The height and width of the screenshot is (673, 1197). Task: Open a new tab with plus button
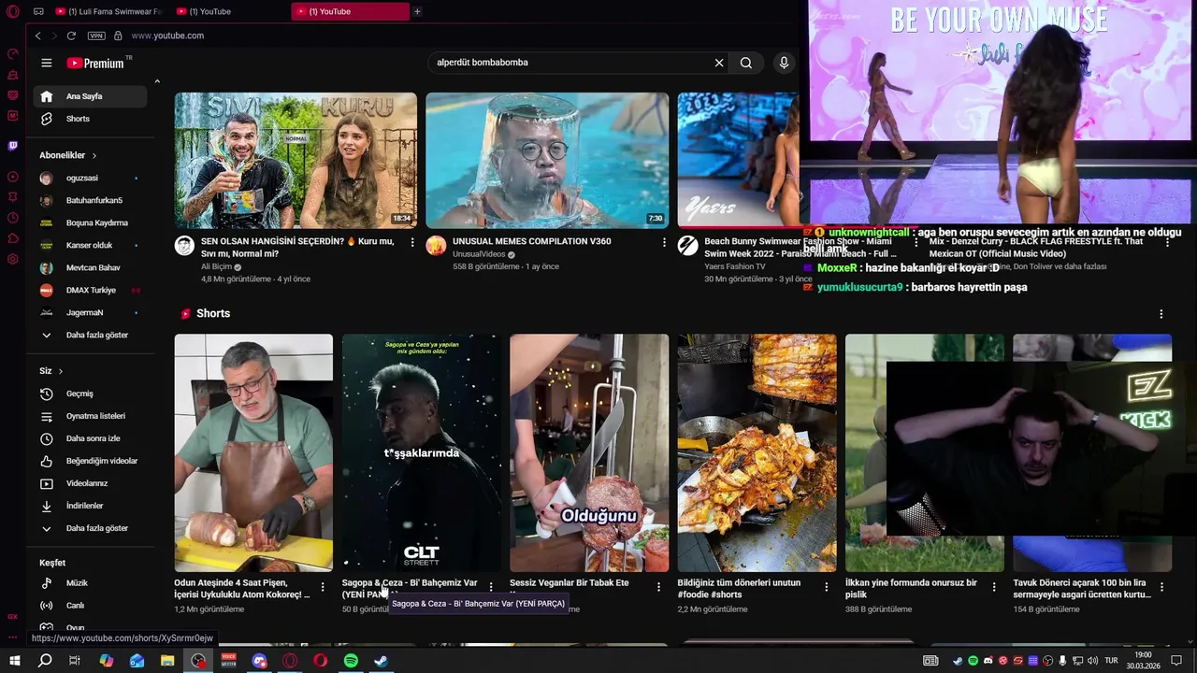417,11
